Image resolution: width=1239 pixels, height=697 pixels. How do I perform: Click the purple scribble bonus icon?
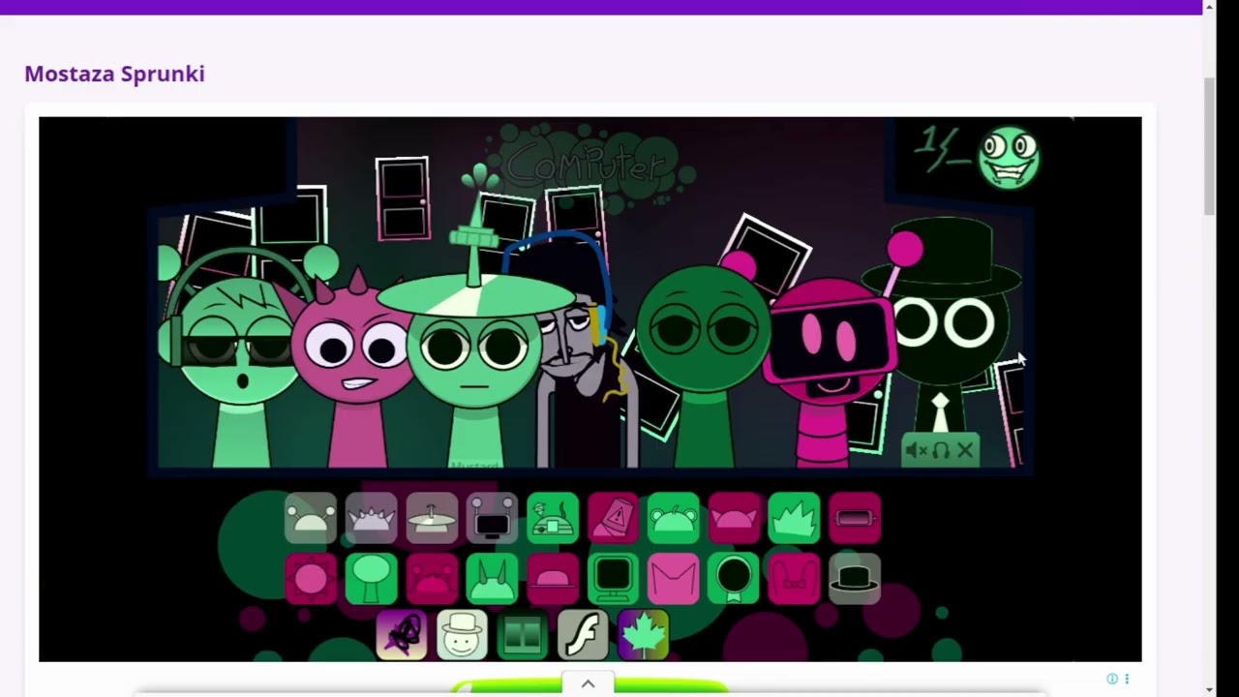tap(402, 635)
